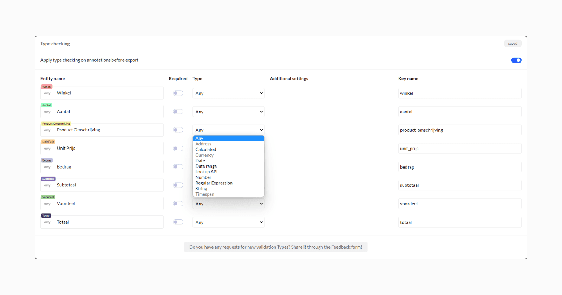The image size is (562, 295).
Task: Pick Regular Expression type option
Action: pos(214,183)
